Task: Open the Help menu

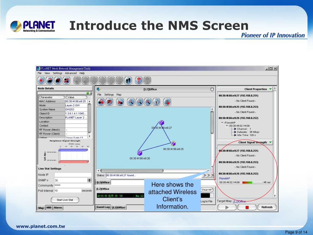Action: pos(82,73)
